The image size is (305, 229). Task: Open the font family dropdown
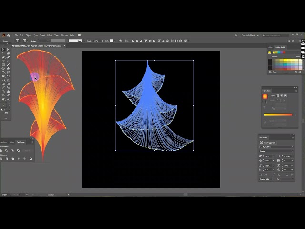(x=292, y=147)
